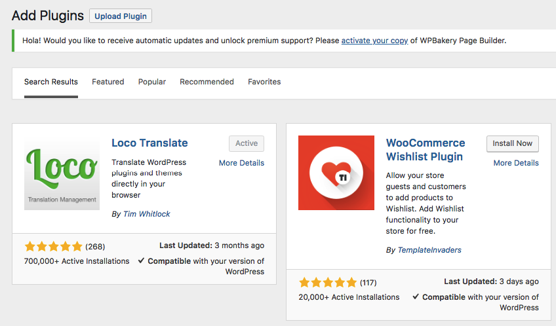Click the Loco Translate review count (268)
This screenshot has height=326, width=556.
pyautogui.click(x=95, y=247)
